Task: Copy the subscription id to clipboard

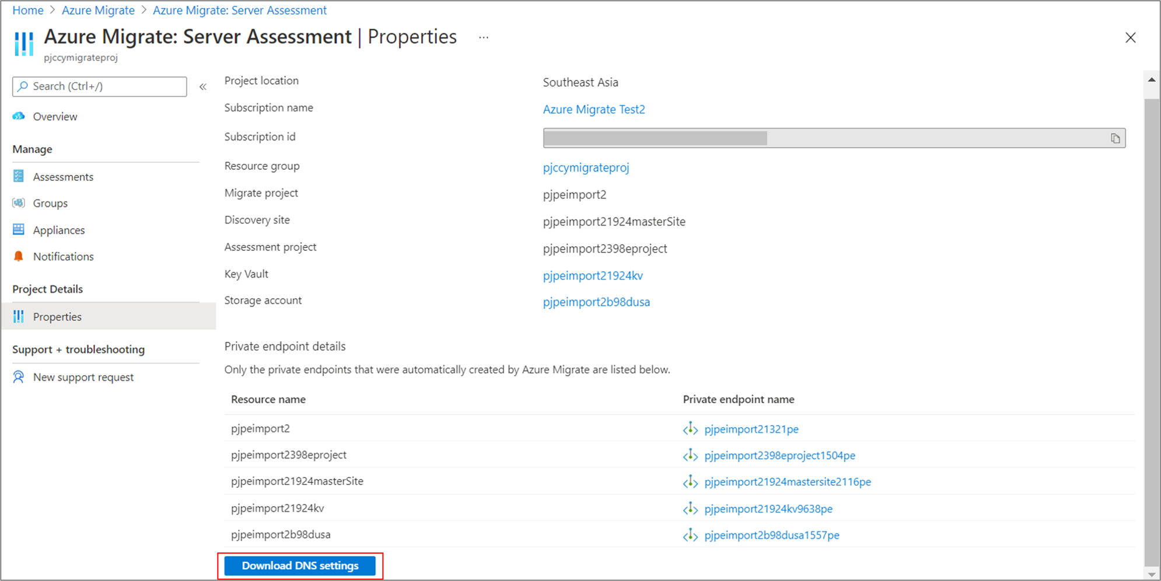Action: click(1115, 138)
